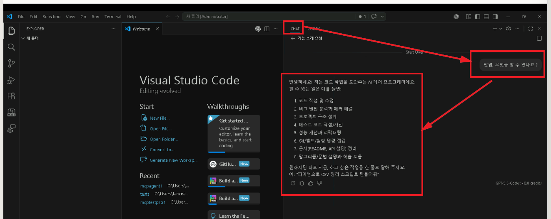
Task: Open the Explorer view in activity bar
Action: pyautogui.click(x=11, y=31)
